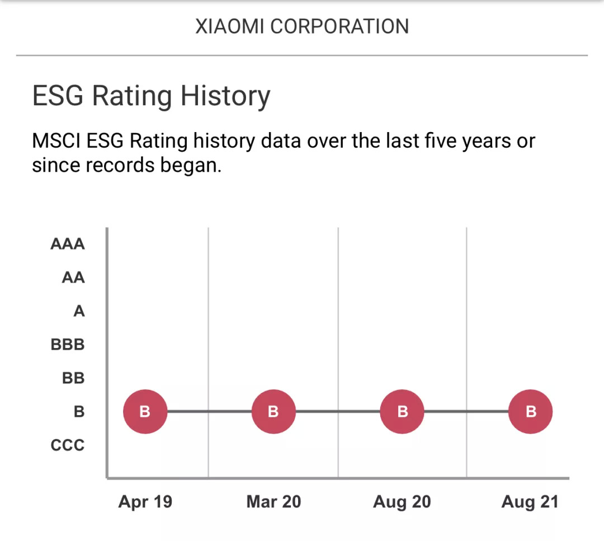Click the AA rating axis label

(x=73, y=277)
